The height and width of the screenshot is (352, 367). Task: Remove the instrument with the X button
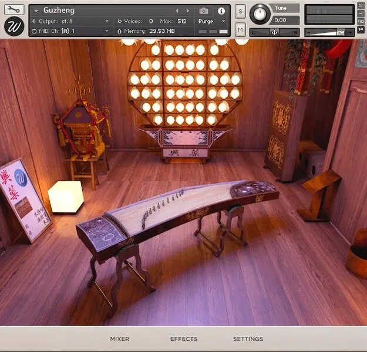coord(361,6)
